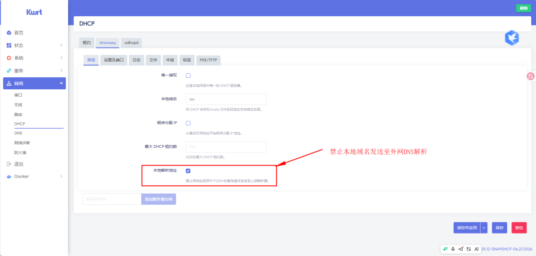Uncheck the 本地解析地址 checkbox
Viewport: 536px width, 256px height.
[188, 171]
